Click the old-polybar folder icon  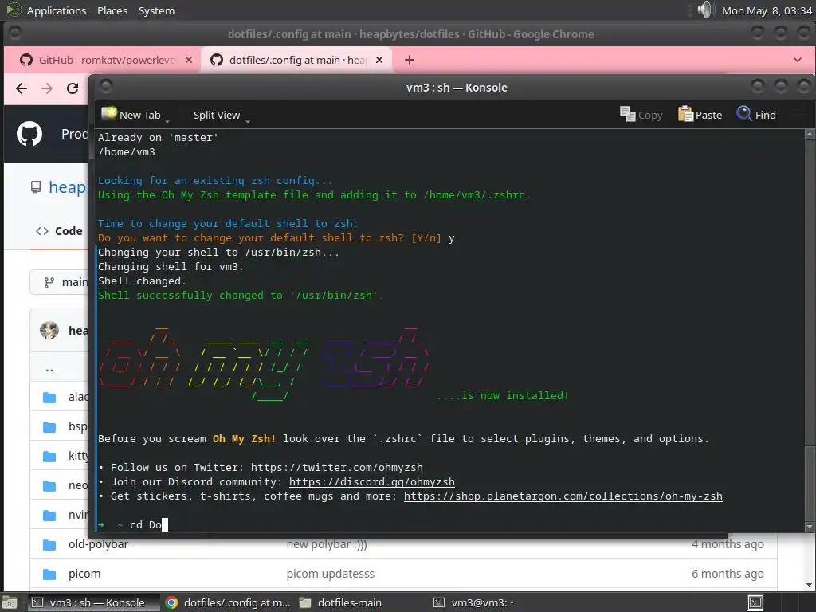[x=49, y=545]
